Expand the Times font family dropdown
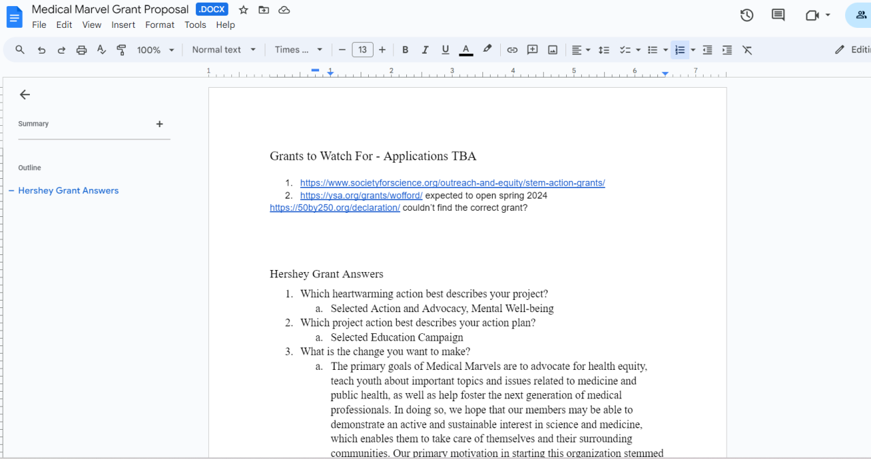The image size is (871, 459). pyautogui.click(x=298, y=50)
